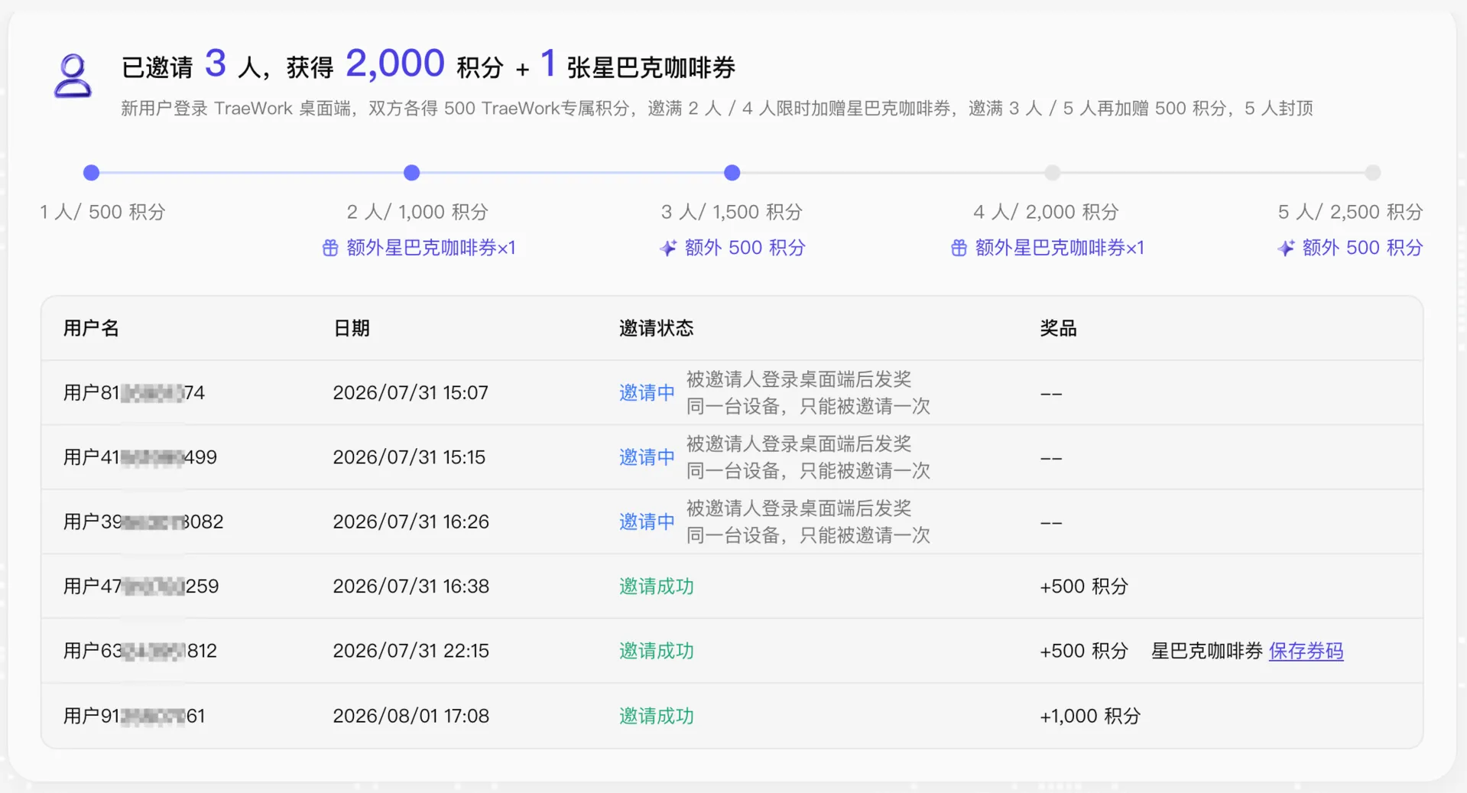This screenshot has width=1467, height=793.
Task: Click the 额外 500 积分 label under 5 人
Action: [1362, 248]
